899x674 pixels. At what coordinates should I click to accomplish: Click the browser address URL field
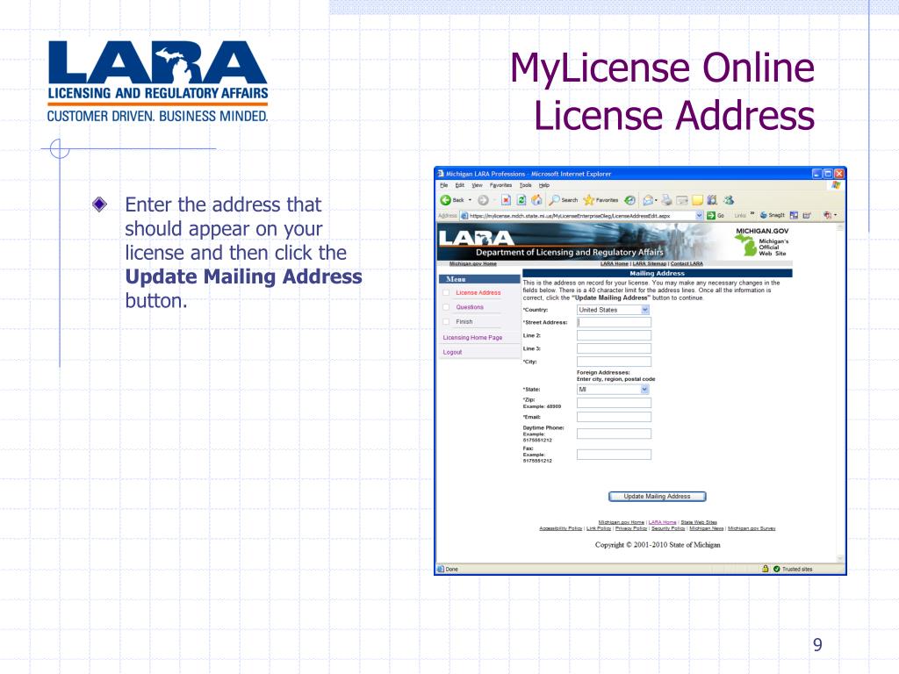coord(581,216)
